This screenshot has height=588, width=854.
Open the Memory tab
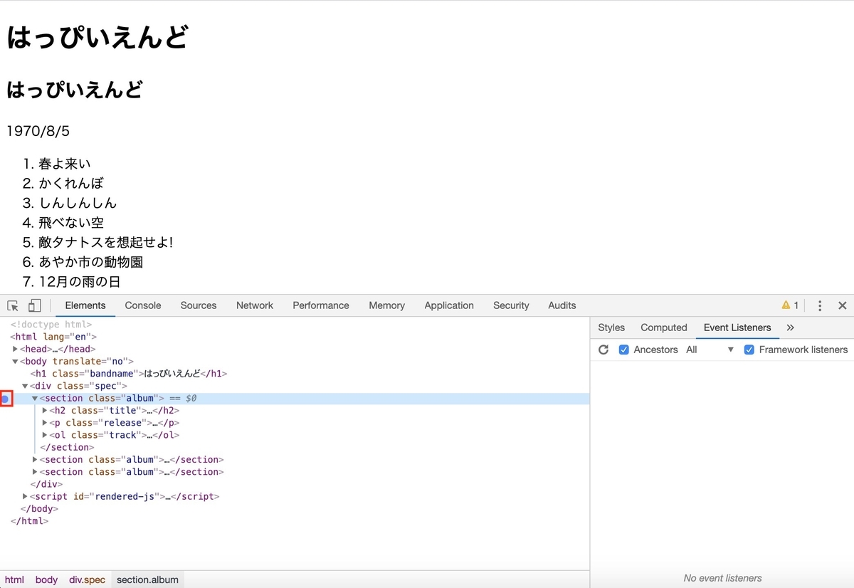pyautogui.click(x=387, y=305)
